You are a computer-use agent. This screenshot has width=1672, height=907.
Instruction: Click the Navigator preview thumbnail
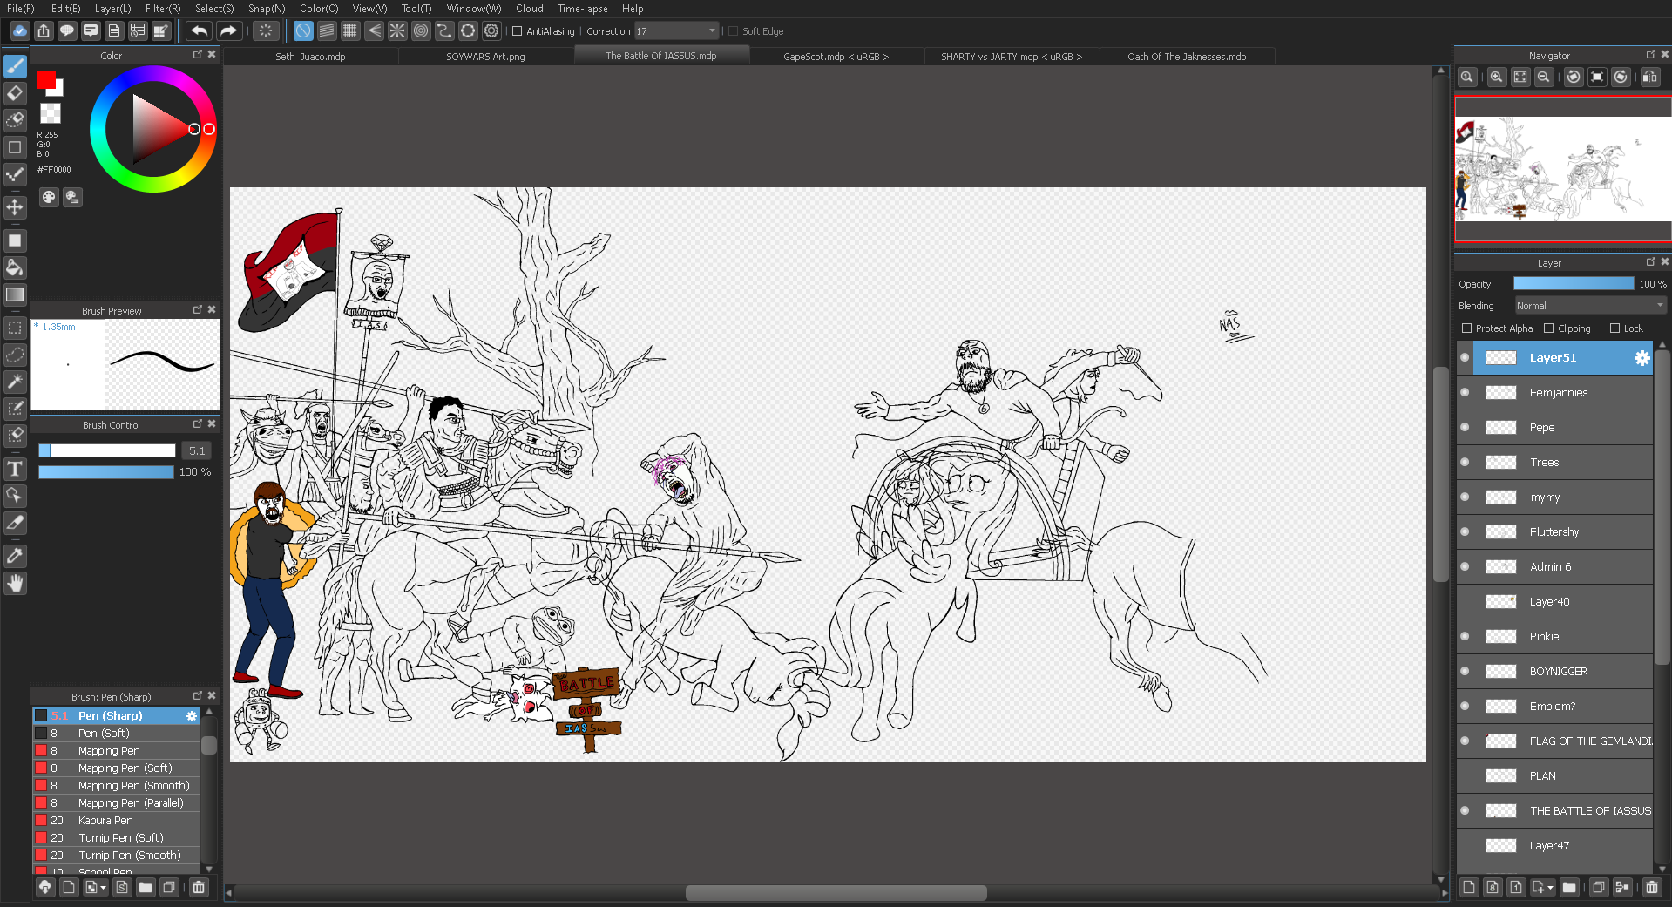pyautogui.click(x=1562, y=170)
